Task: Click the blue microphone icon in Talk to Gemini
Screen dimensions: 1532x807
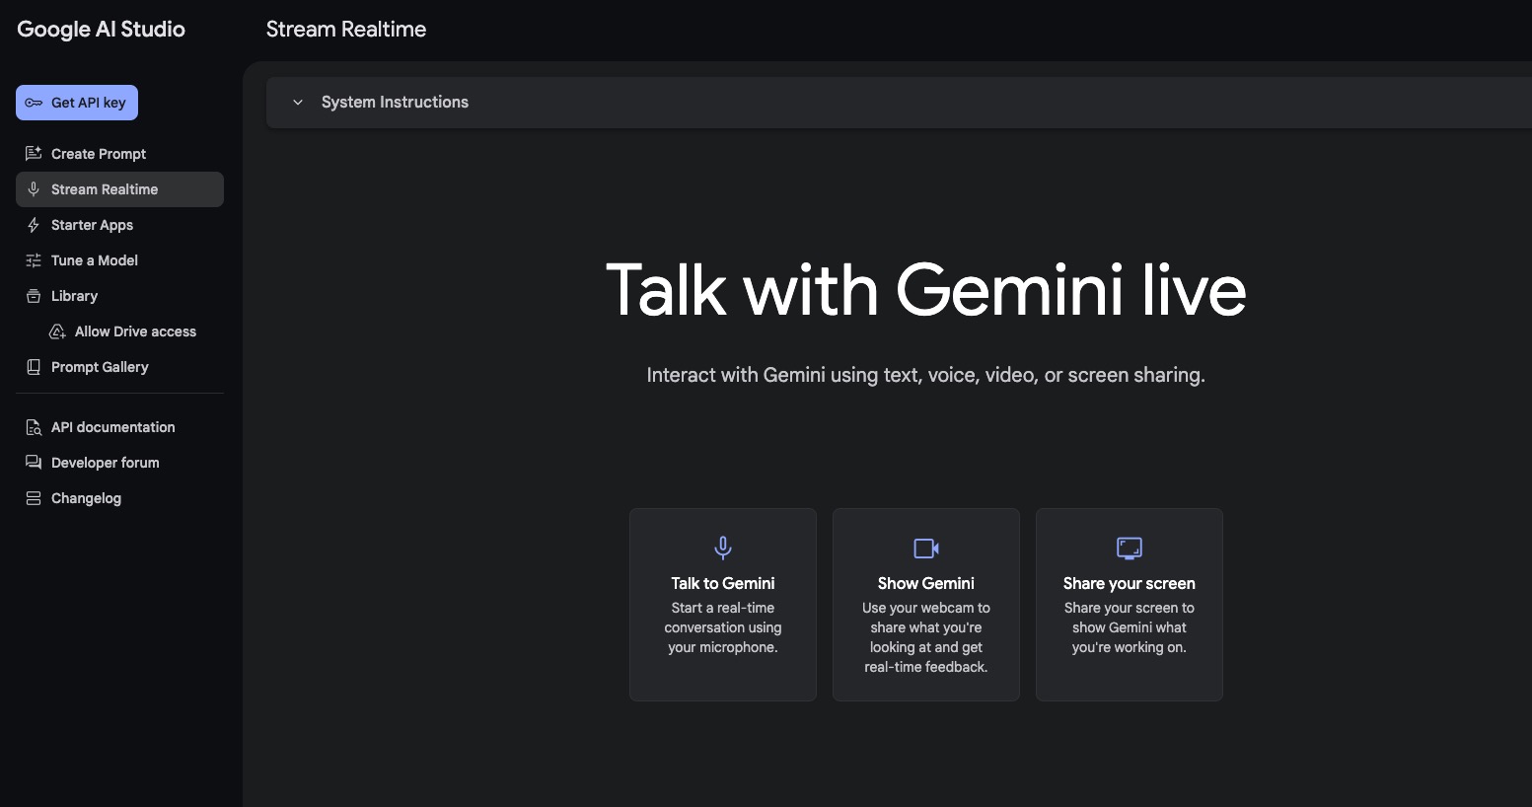Action: [x=723, y=548]
